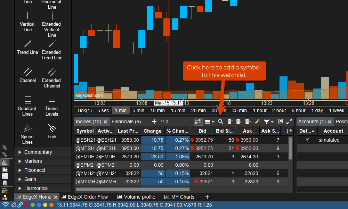Show the two hidden watchlist tabs
The height and width of the screenshot is (209, 348).
(x=164, y=122)
